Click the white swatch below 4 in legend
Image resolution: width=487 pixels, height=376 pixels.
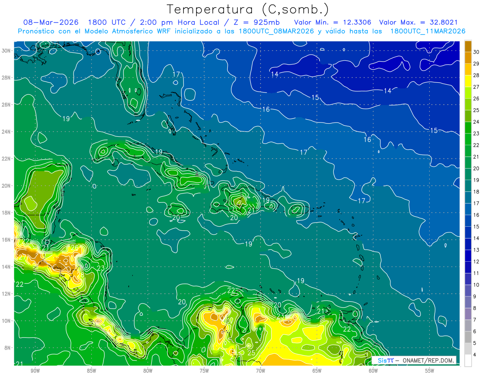[468, 360]
